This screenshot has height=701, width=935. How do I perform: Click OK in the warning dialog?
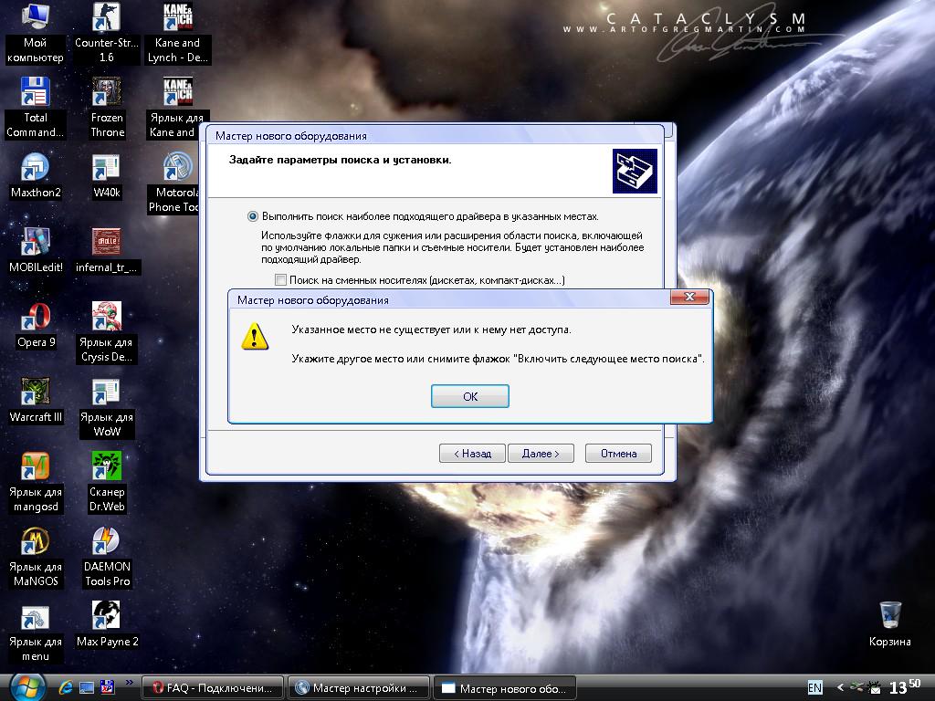click(470, 396)
